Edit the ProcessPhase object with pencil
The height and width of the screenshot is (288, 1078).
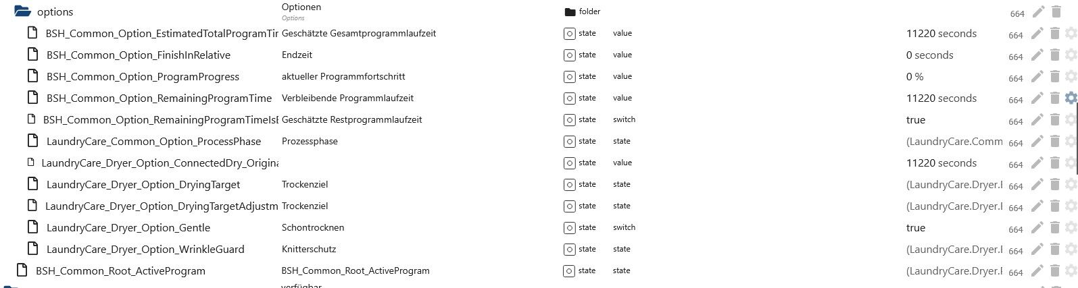[1038, 142]
